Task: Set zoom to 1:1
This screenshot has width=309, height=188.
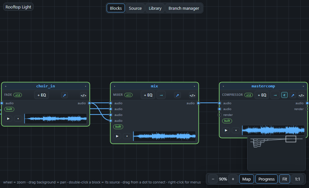Action: click(297, 179)
